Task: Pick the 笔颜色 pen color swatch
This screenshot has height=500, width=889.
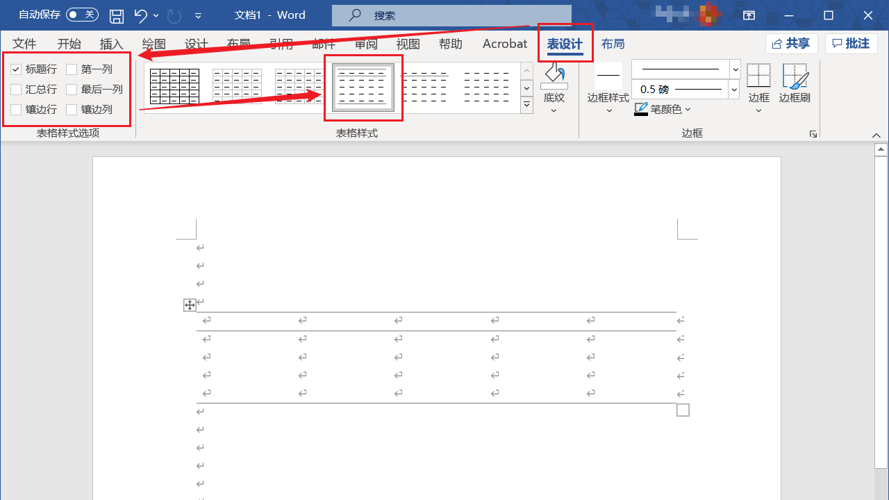Action: [641, 110]
